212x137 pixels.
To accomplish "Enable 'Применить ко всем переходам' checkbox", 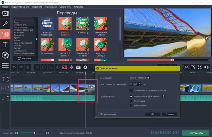I will coord(131,90).
